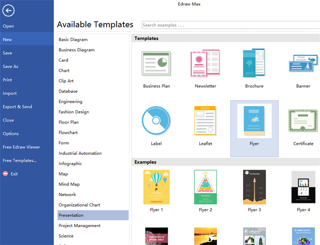The image size is (320, 245).
Task: Click the Flyer 3 caption
Action: (x=254, y=210)
